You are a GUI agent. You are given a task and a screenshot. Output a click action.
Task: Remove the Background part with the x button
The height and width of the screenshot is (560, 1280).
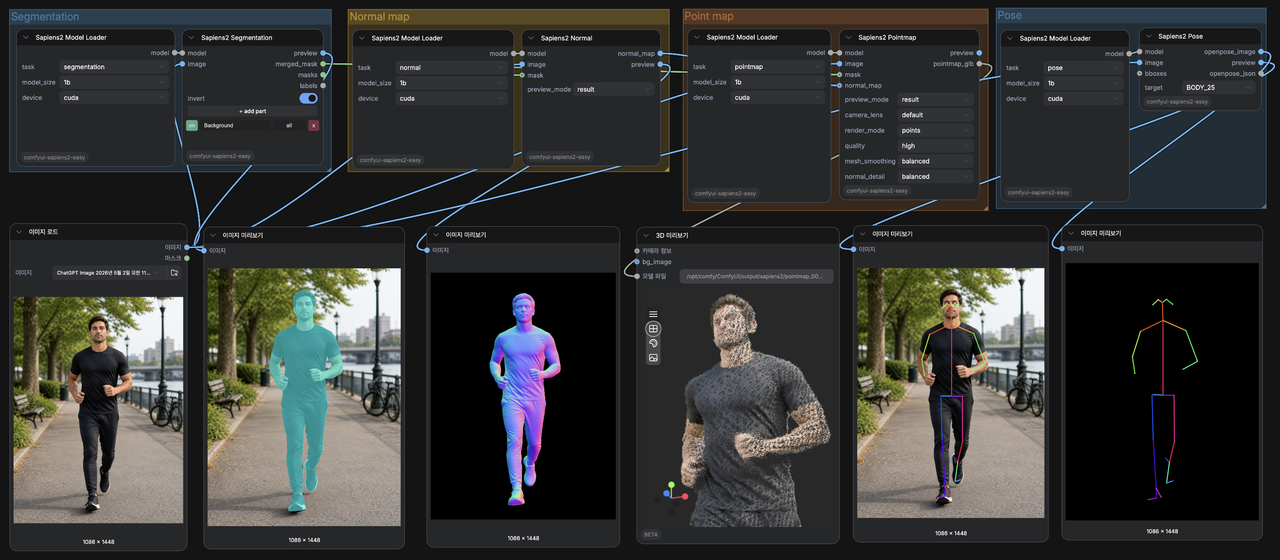pos(313,126)
